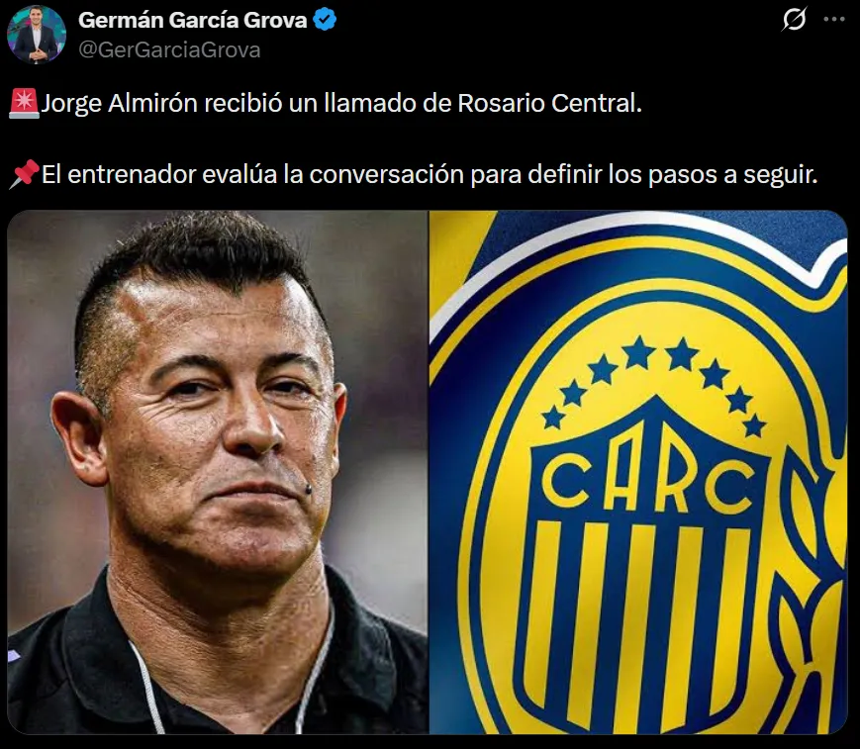Click the words "Rosario Central" in tweet
This screenshot has width=860, height=749.
(548, 103)
